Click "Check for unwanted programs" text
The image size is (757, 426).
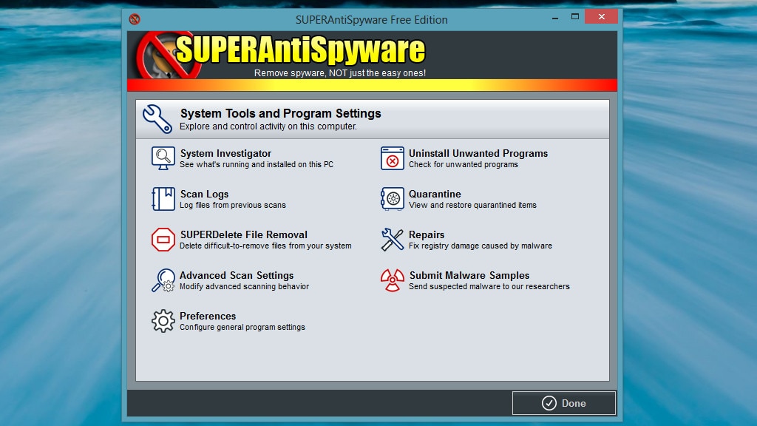[x=464, y=164]
